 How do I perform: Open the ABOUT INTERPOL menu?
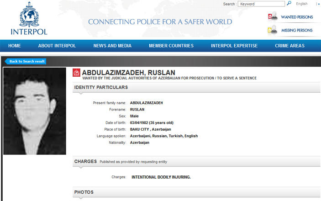(x=57, y=46)
